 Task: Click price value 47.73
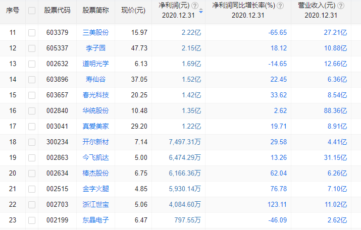click(x=139, y=48)
